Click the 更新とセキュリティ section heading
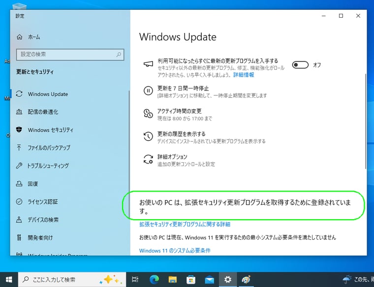Viewport: 374px width, 287px height. point(35,72)
